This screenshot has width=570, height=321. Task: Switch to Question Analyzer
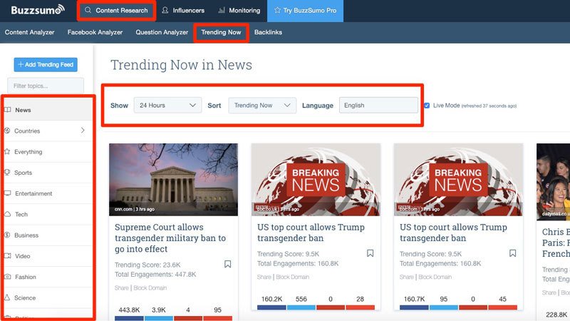coord(162,32)
